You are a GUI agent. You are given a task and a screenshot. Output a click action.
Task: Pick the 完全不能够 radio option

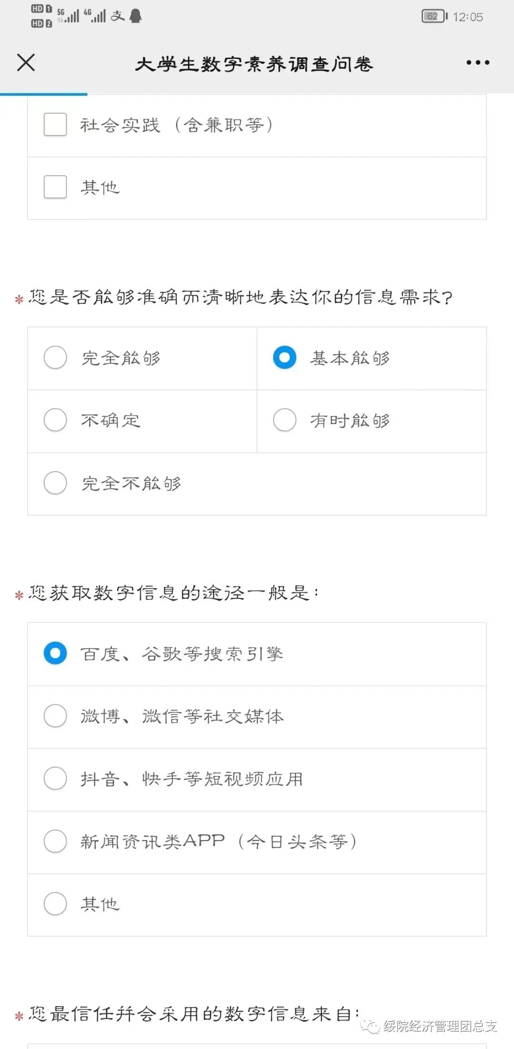55,483
